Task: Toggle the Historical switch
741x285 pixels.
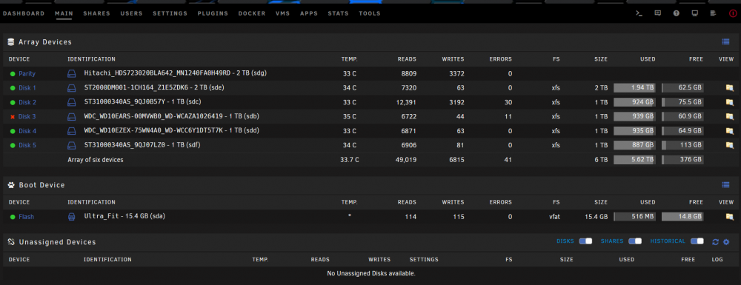Action: pyautogui.click(x=697, y=241)
